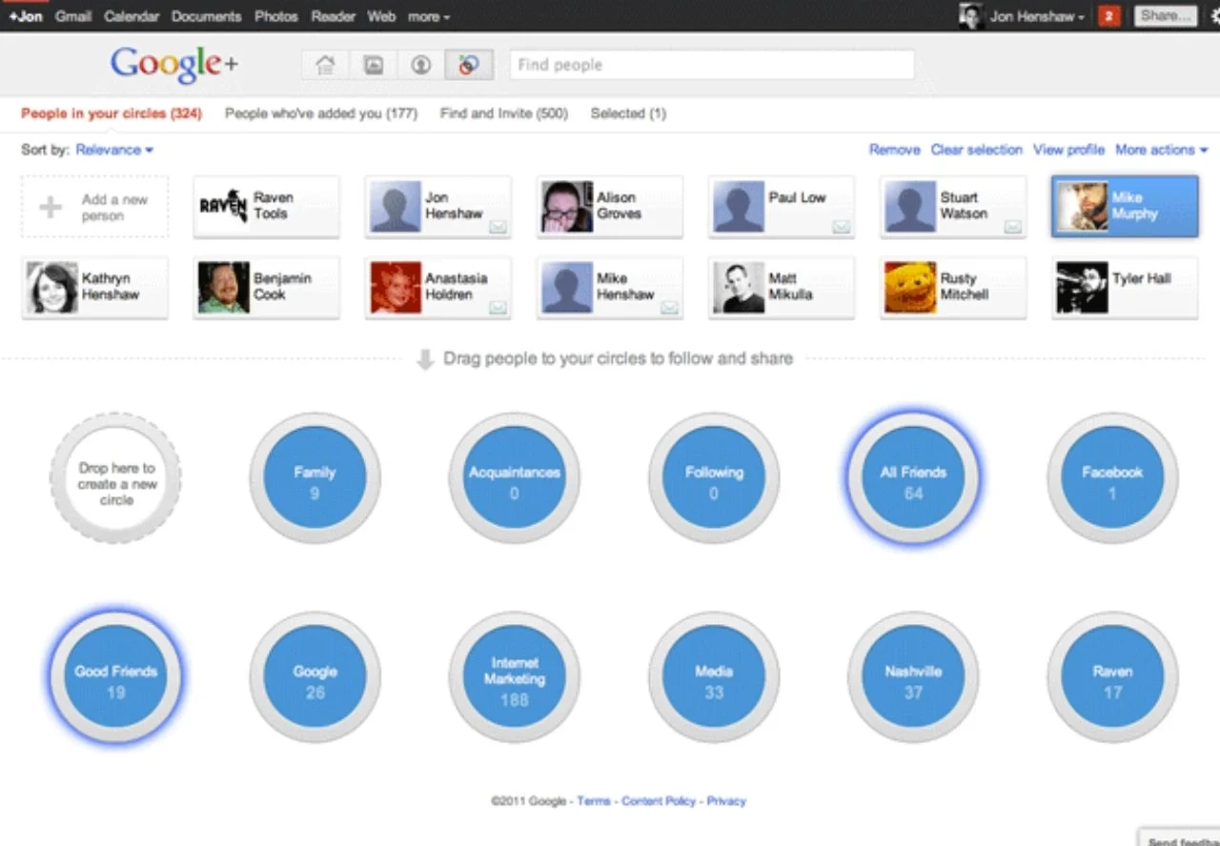Open Reader from the top bar
Viewport: 1220px width, 846px height.
click(334, 16)
